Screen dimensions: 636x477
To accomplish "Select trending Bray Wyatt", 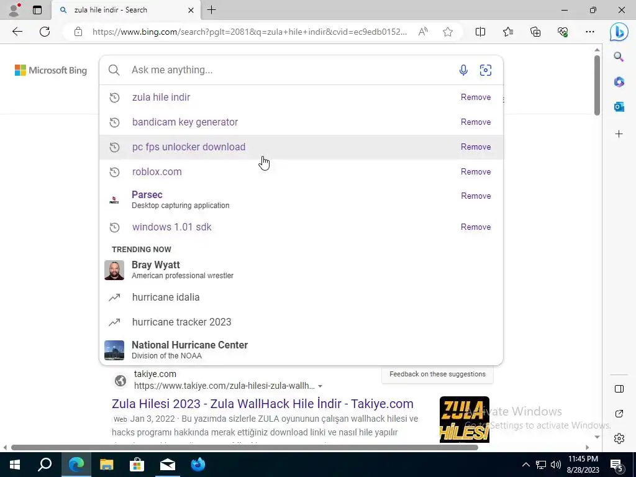I will point(301,270).
